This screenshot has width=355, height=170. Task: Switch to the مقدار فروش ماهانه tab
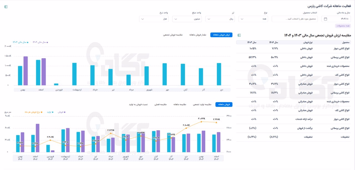tap(198, 35)
